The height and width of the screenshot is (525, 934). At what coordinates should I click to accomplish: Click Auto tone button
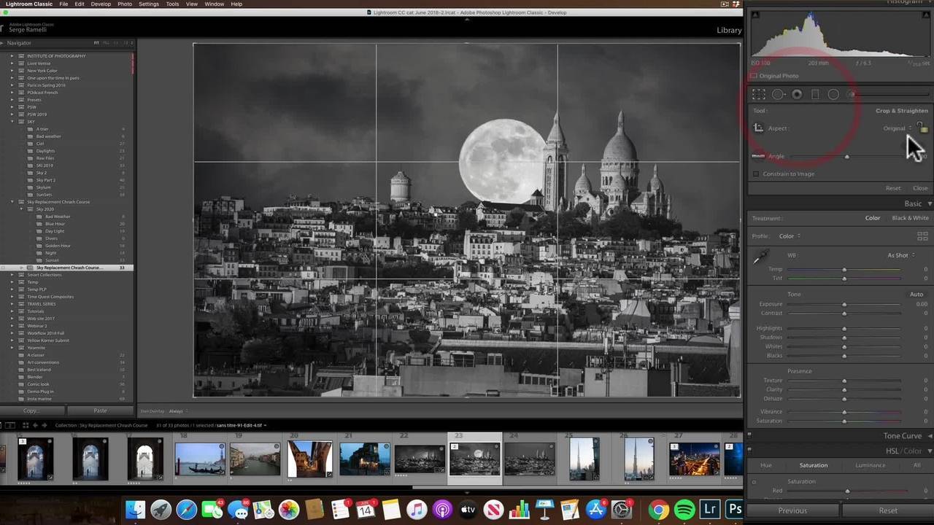click(x=916, y=294)
